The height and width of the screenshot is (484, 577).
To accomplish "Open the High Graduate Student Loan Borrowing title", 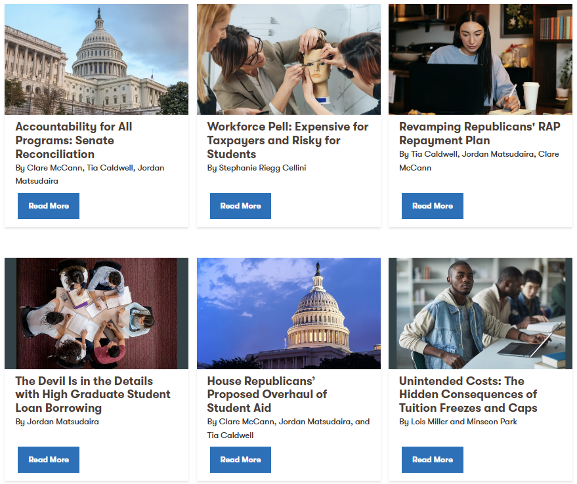I will click(93, 394).
